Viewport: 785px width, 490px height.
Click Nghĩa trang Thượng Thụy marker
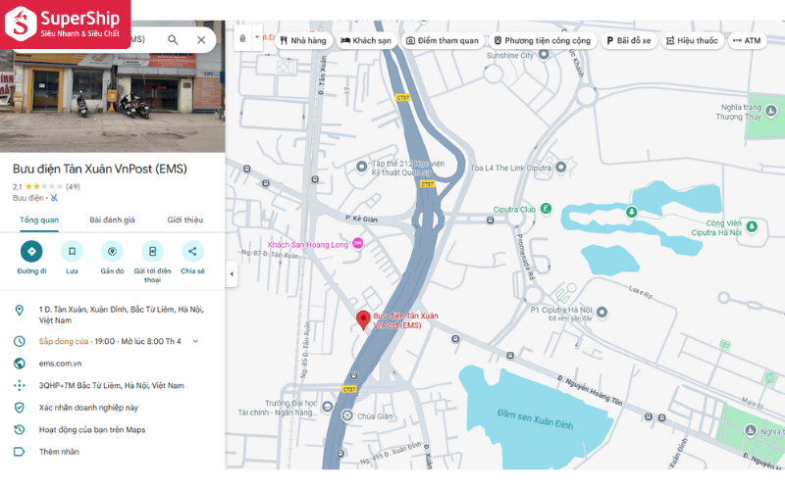click(x=771, y=111)
